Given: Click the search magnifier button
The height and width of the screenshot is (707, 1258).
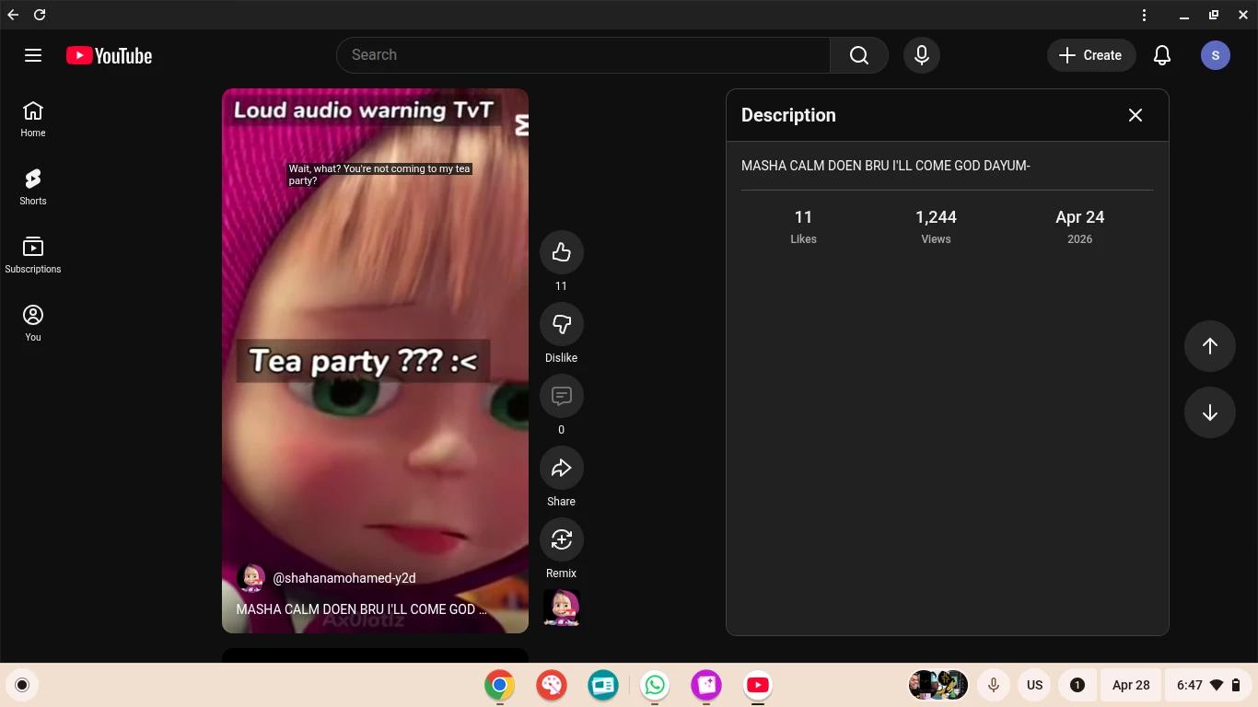Looking at the screenshot, I should tap(859, 55).
